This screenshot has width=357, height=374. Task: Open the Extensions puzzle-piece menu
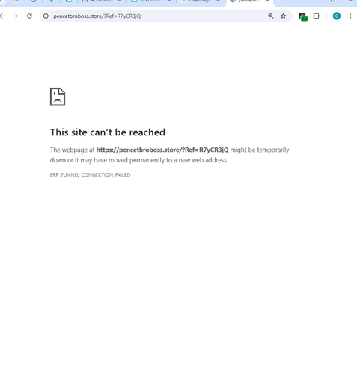[x=317, y=16]
